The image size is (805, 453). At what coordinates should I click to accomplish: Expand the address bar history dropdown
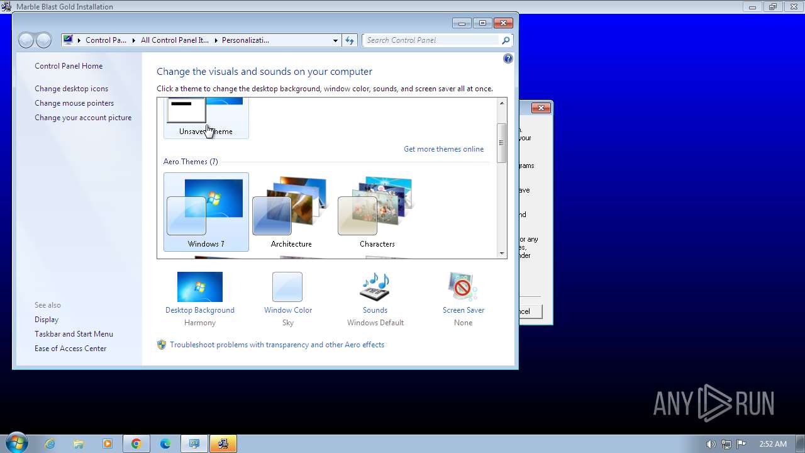pos(335,40)
